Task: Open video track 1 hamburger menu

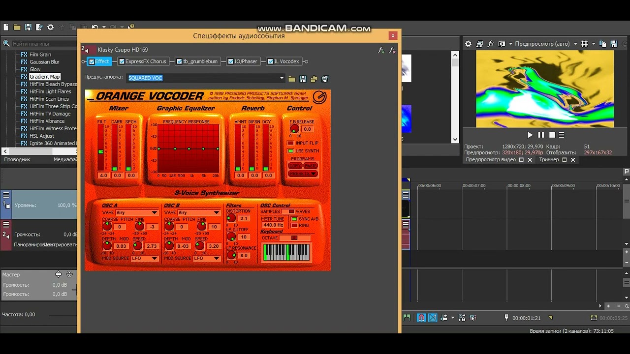Action: click(6, 195)
